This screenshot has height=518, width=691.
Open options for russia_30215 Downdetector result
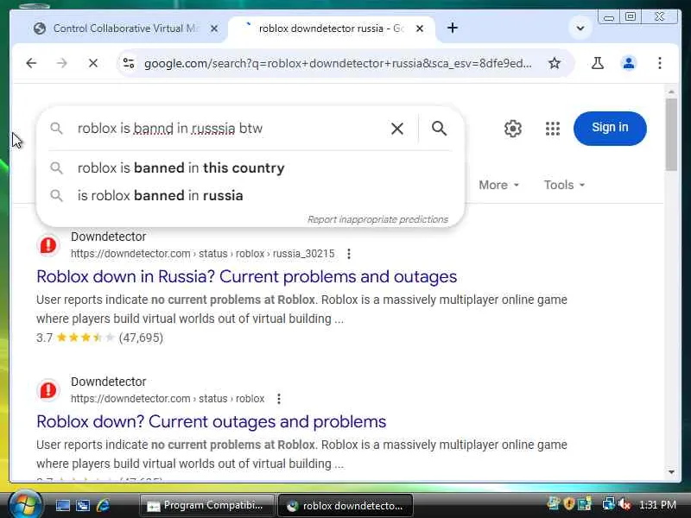pos(349,254)
